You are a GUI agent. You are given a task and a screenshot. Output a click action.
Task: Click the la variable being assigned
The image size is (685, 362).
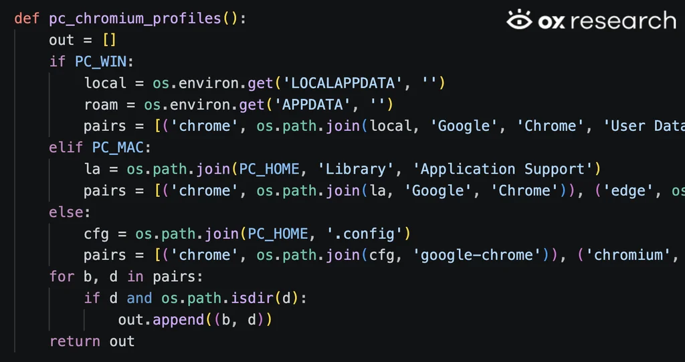(92, 169)
